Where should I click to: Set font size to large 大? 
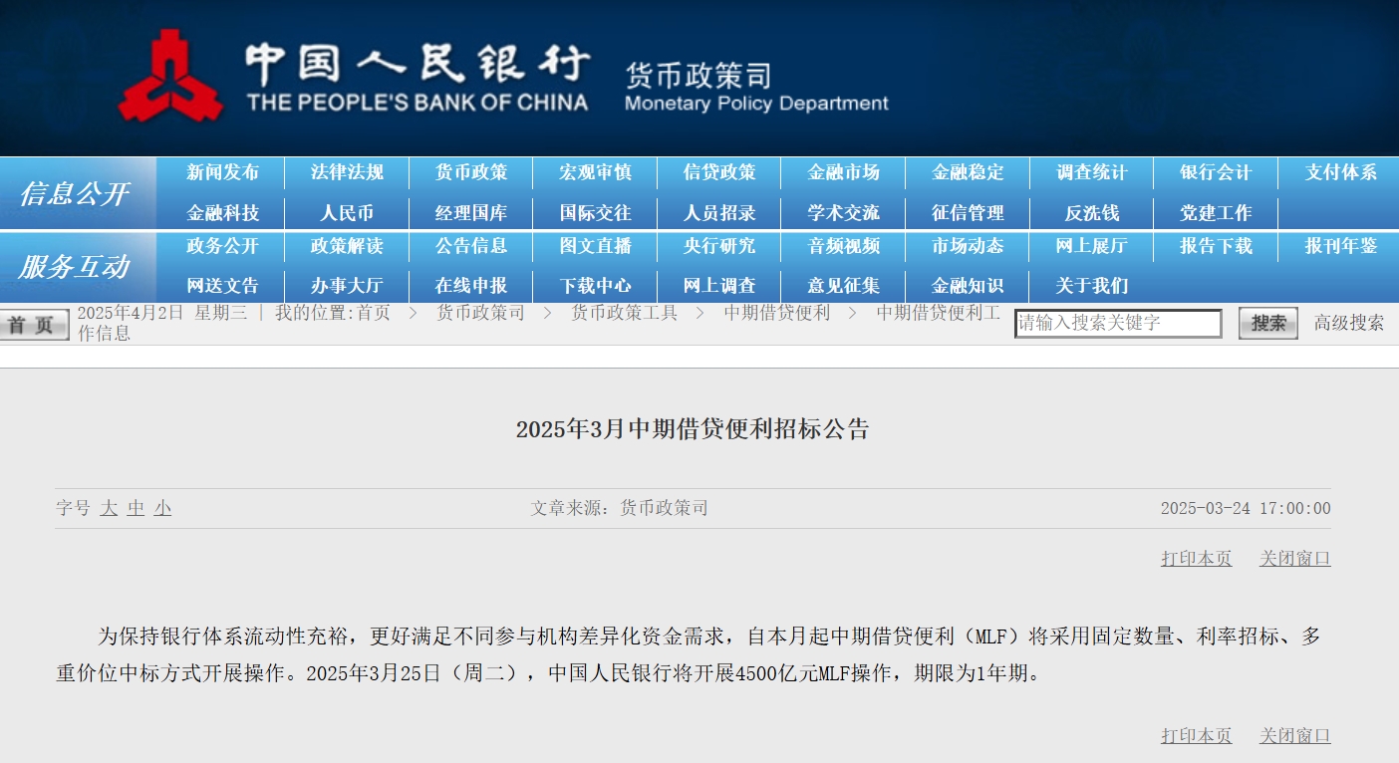click(x=109, y=509)
